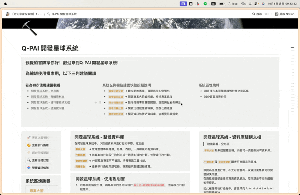Click the 行動航廈 tag in 整體資料庫 section
300x195 pixels.
coord(80,155)
